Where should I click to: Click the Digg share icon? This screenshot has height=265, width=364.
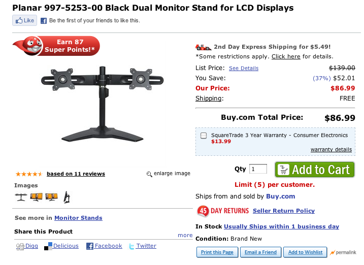click(20, 246)
